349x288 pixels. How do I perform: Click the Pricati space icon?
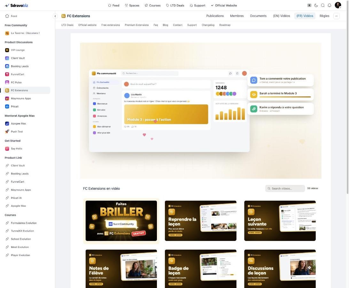pyautogui.click(x=7, y=106)
